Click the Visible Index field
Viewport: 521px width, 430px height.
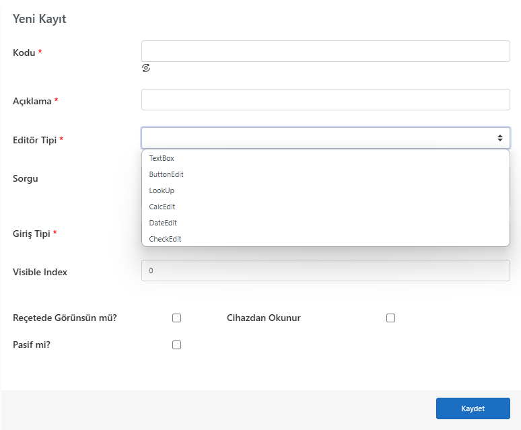pyautogui.click(x=326, y=271)
